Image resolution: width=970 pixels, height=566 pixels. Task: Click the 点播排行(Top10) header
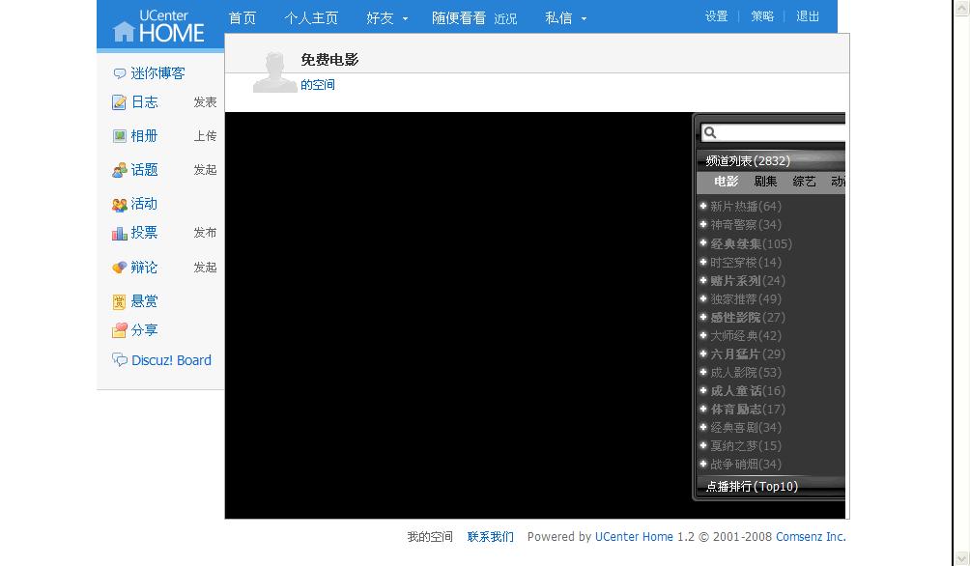tap(771, 486)
